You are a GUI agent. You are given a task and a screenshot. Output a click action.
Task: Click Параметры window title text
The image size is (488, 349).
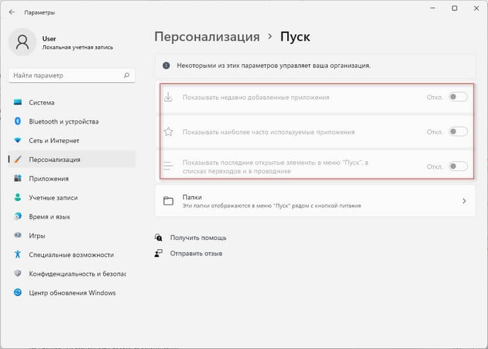click(40, 13)
